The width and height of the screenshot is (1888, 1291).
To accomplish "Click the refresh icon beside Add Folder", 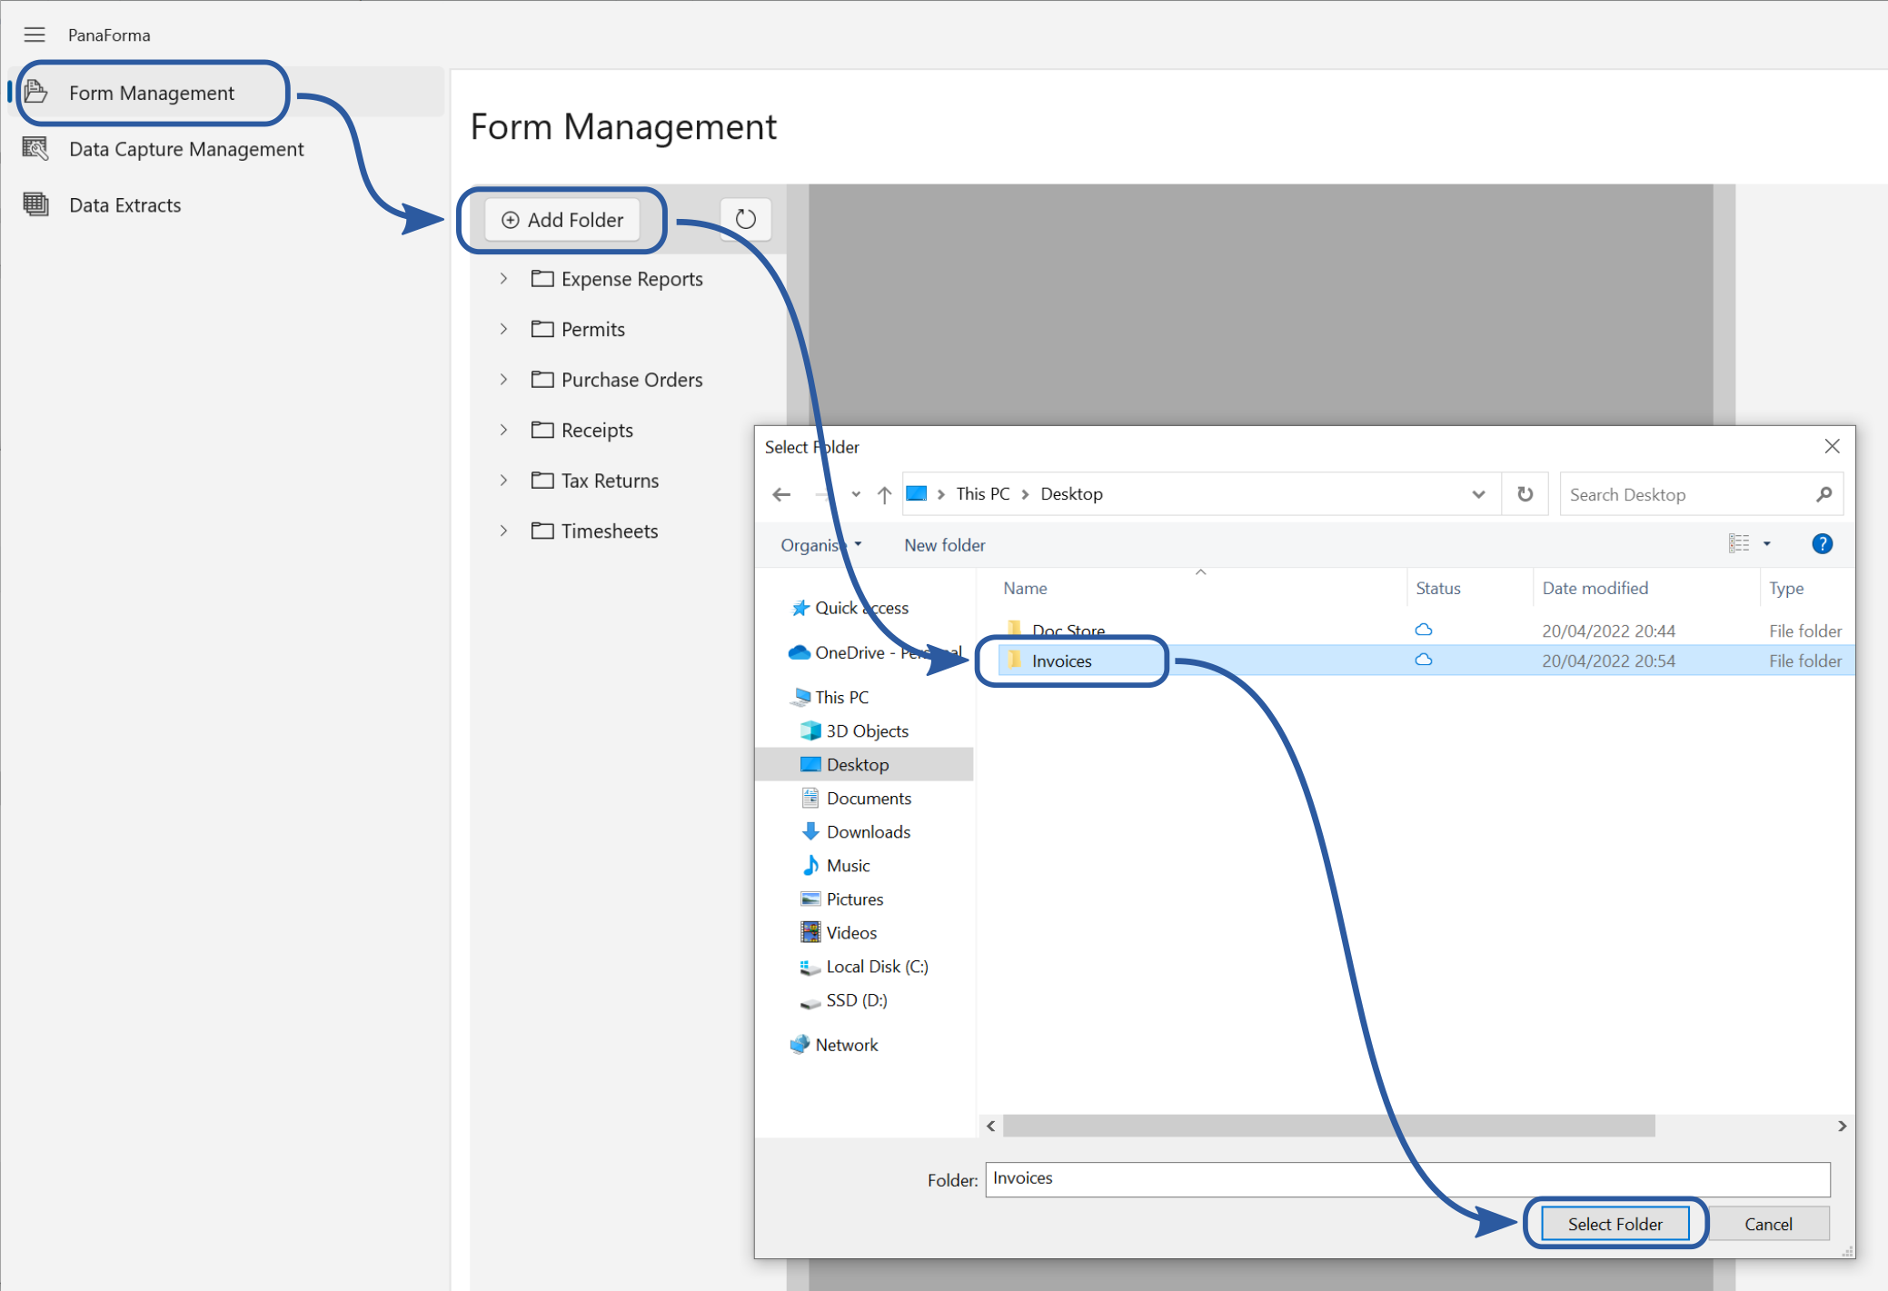I will click(745, 219).
